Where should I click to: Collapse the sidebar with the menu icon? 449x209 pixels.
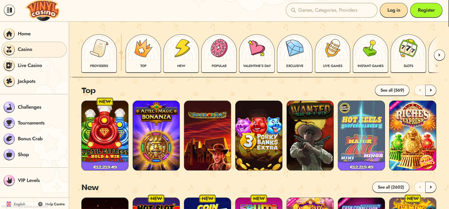click(10, 10)
